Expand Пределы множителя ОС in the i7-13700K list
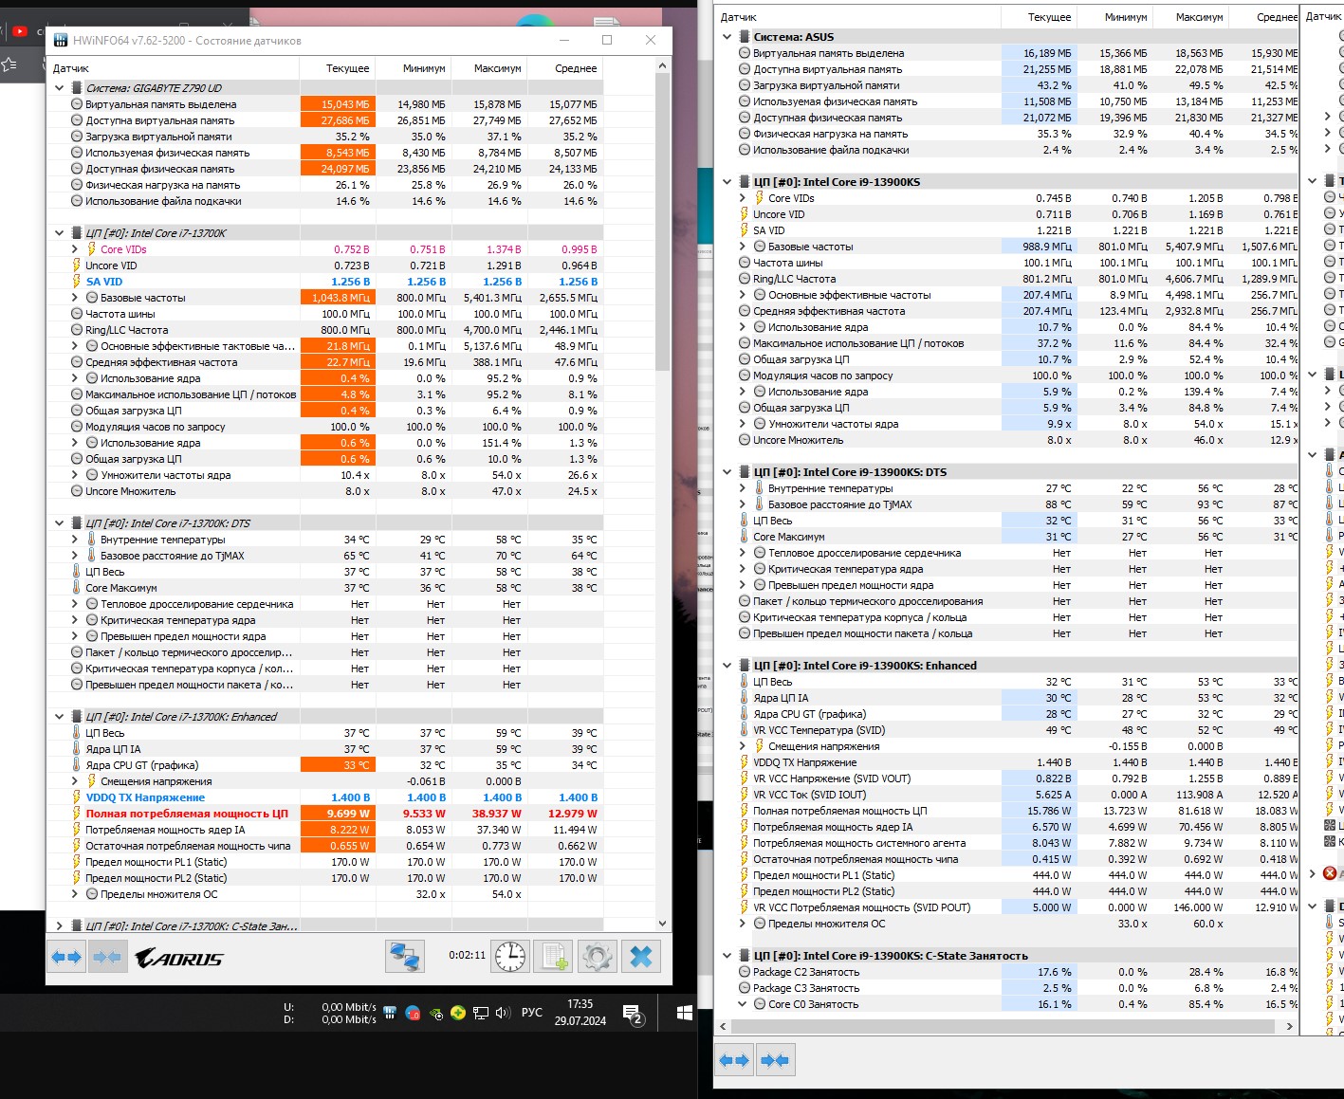The width and height of the screenshot is (1344, 1099). coord(75,894)
